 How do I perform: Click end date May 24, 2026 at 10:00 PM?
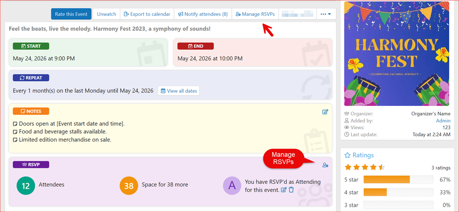tap(210, 58)
